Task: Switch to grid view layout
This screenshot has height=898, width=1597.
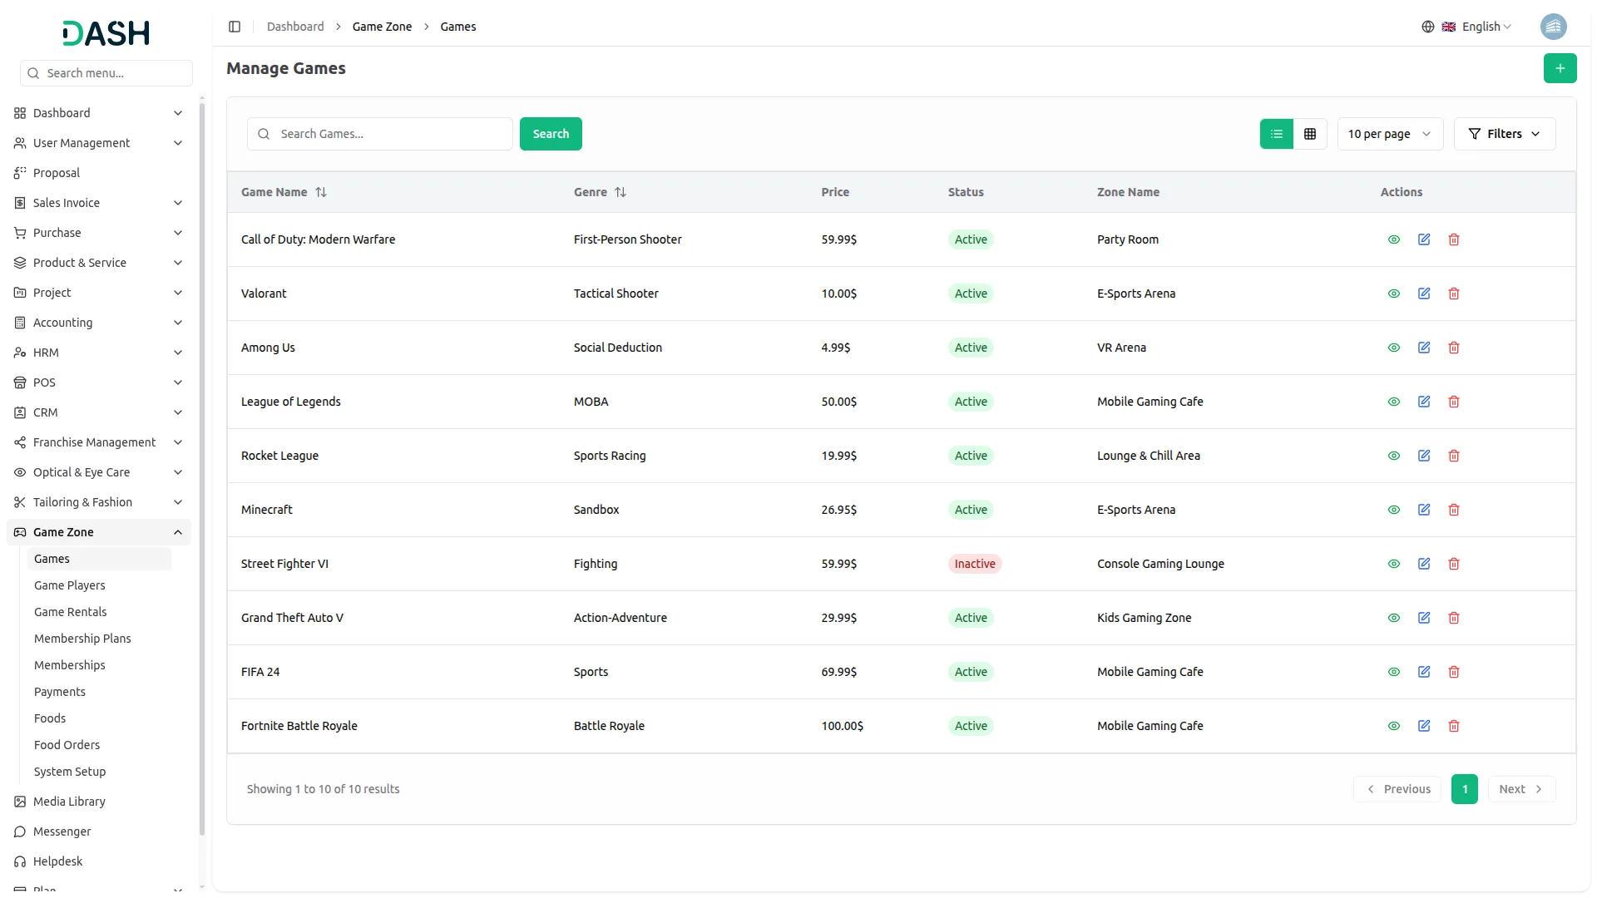Action: [x=1309, y=134]
